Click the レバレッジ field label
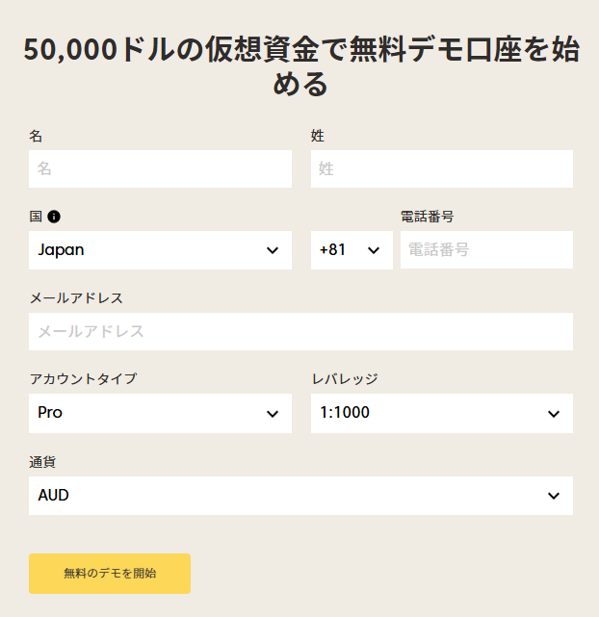 click(x=345, y=379)
